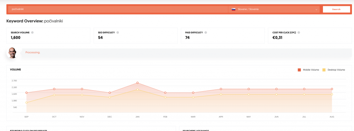This screenshot has width=354, height=131.
Task: Click the Processing. status message
Action: [33, 53]
